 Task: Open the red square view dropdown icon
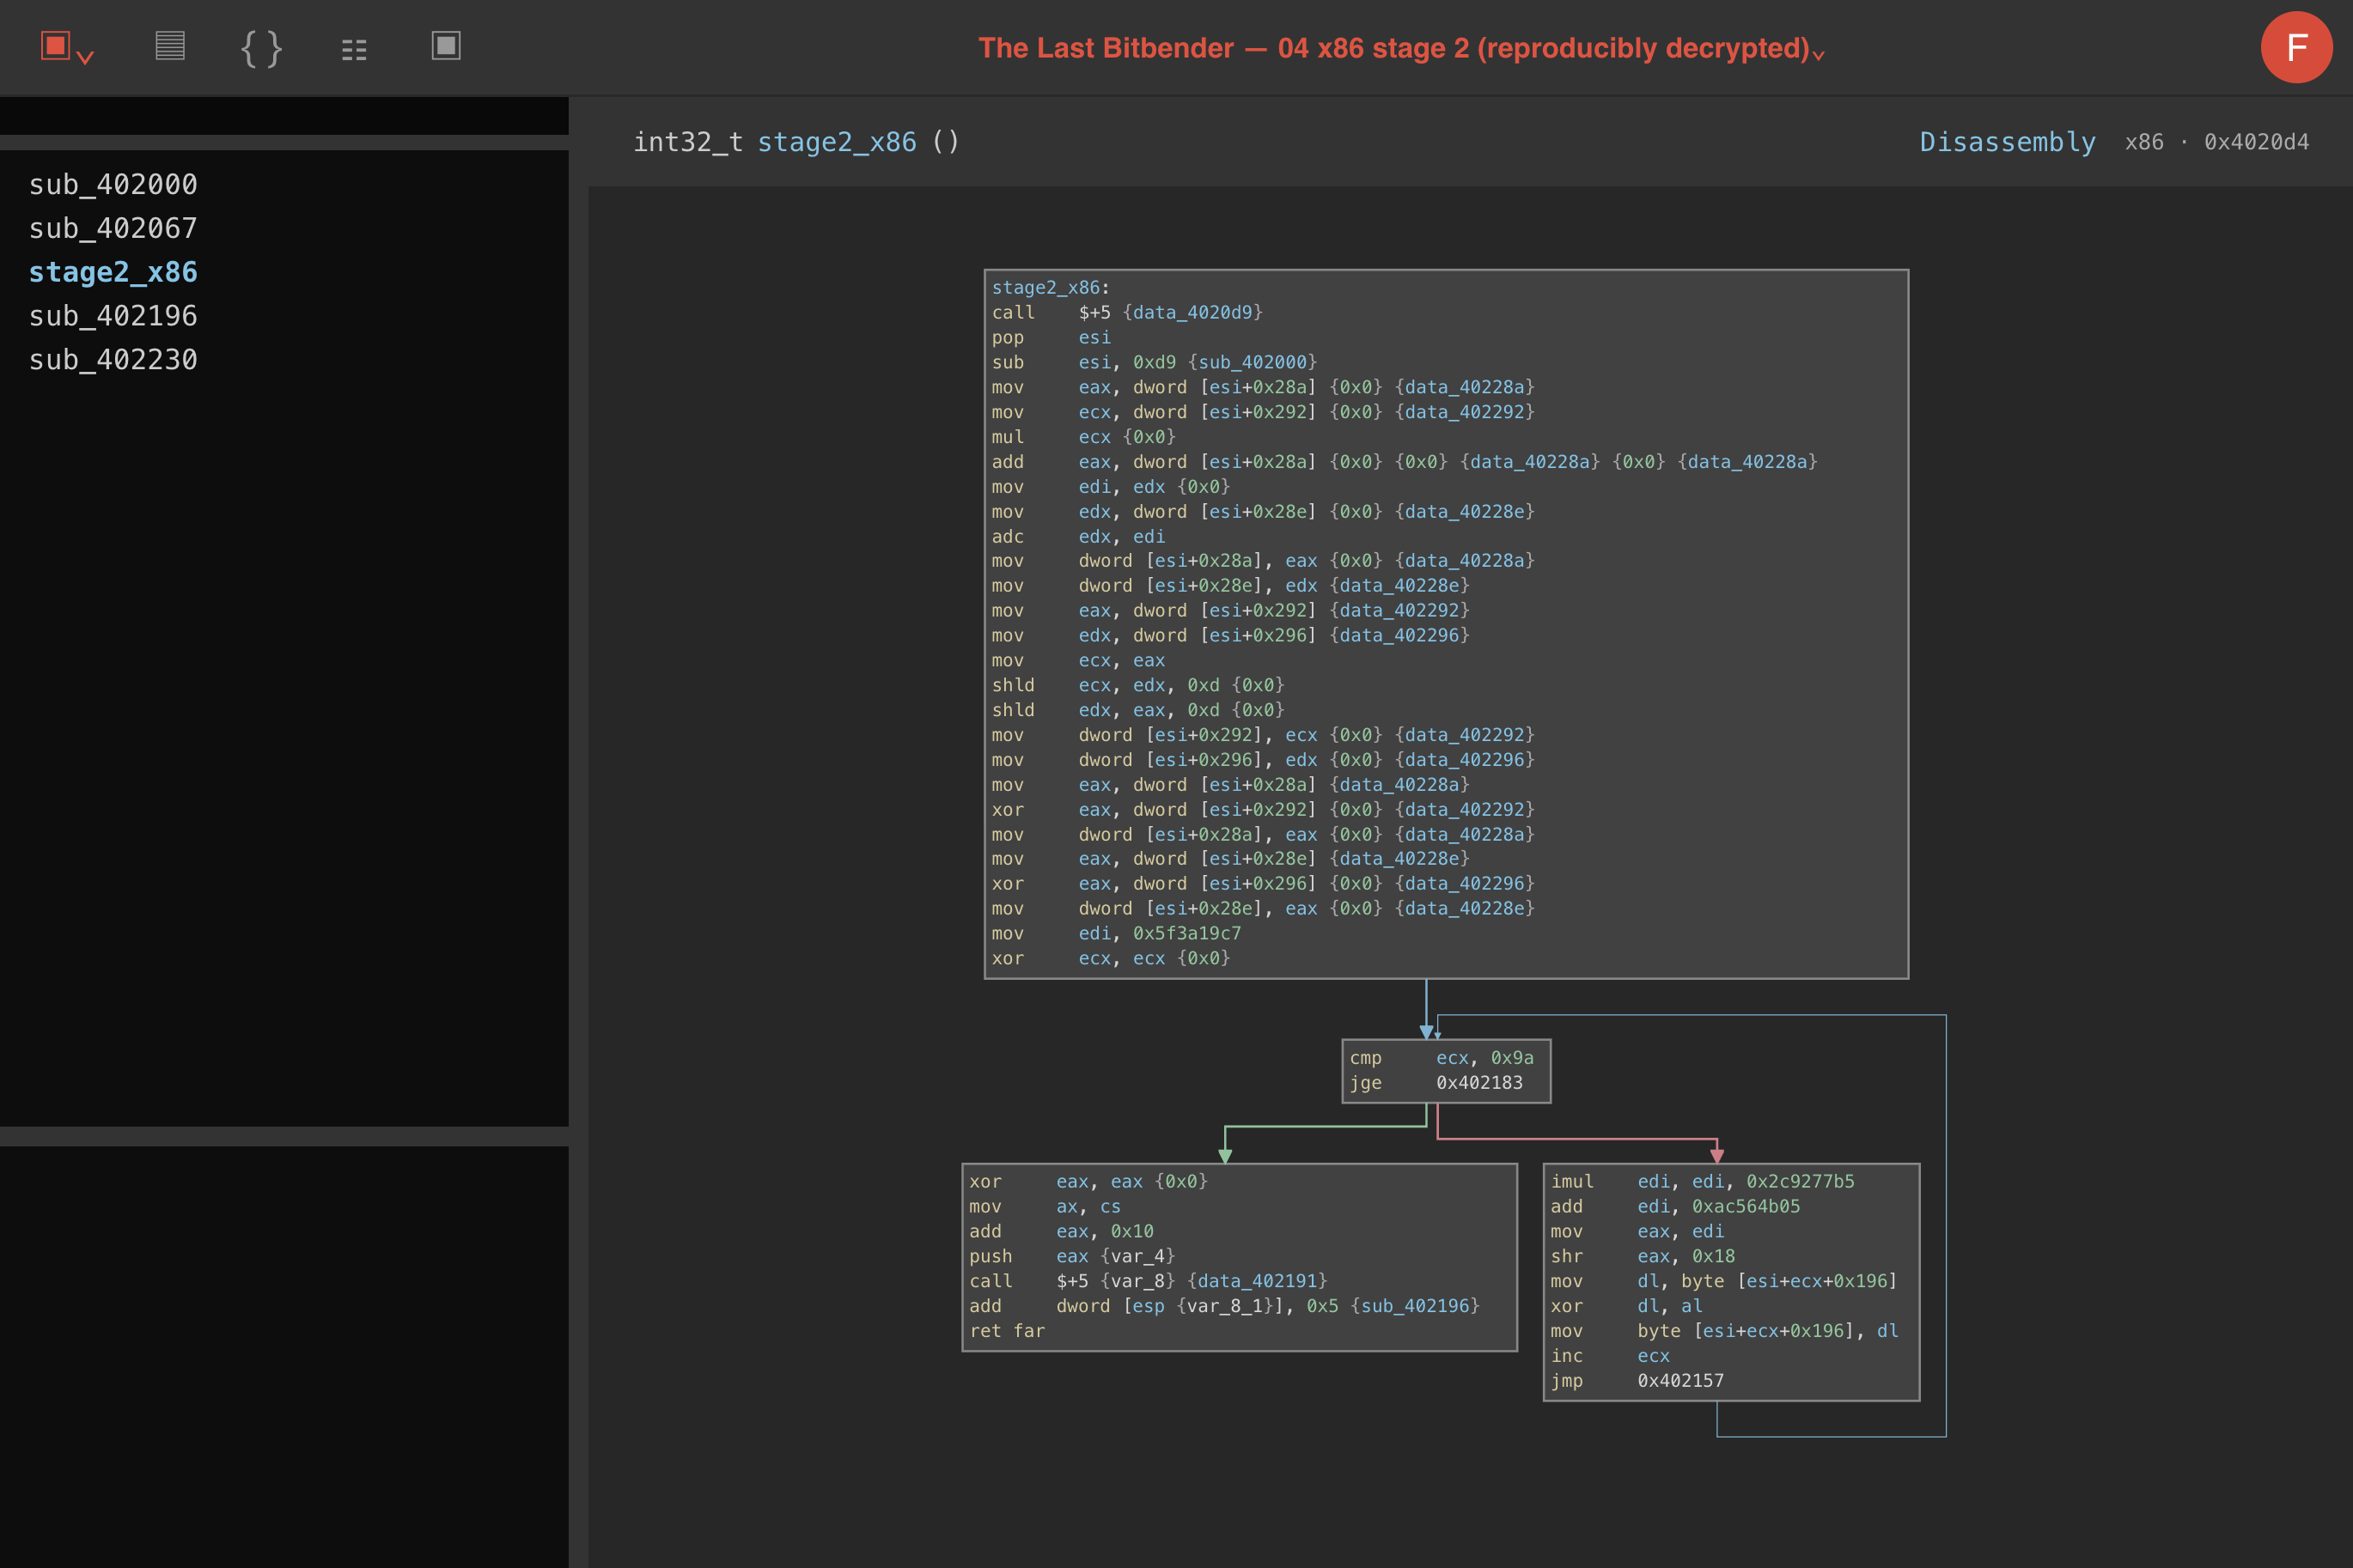pos(67,48)
